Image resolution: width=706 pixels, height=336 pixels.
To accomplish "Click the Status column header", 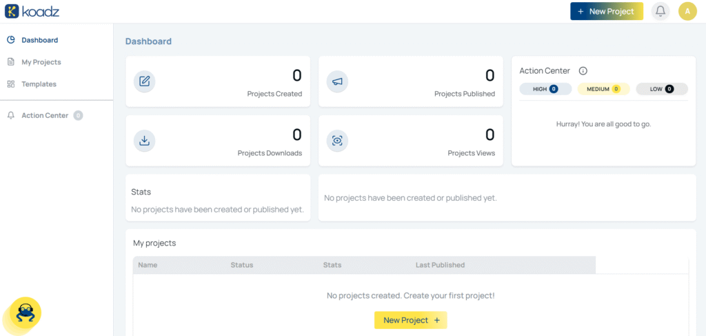I will (x=242, y=265).
